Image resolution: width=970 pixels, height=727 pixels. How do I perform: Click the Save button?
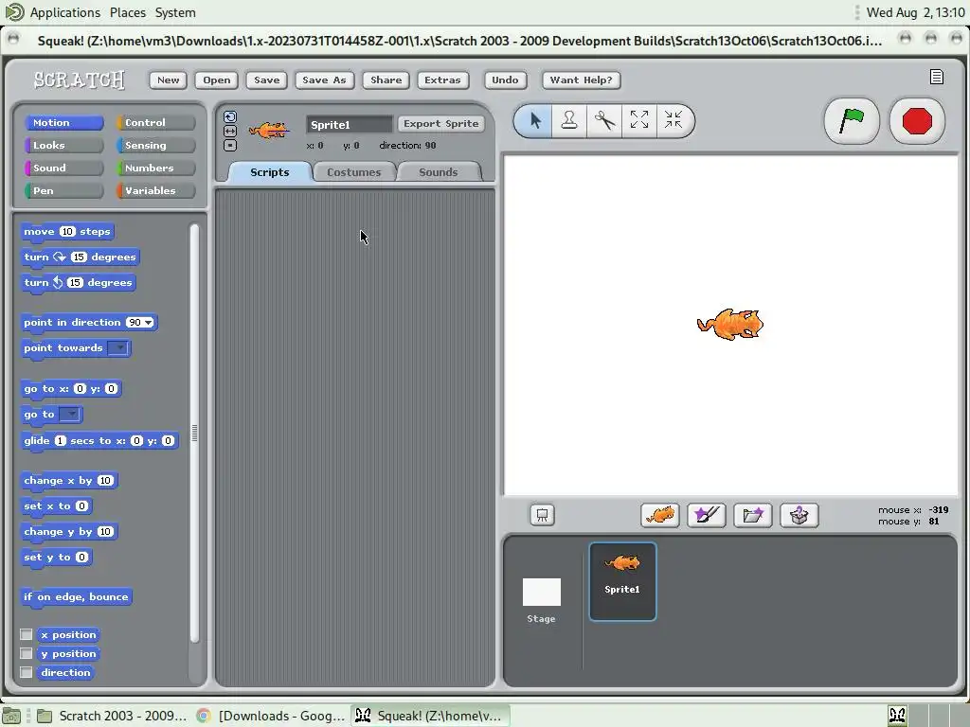coord(266,80)
